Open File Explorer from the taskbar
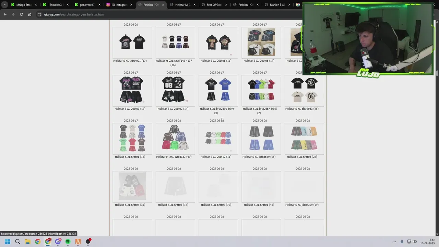Image resolution: width=439 pixels, height=247 pixels. (x=27, y=242)
